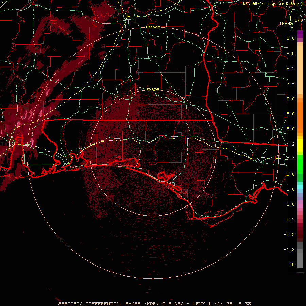Click the 5.0 value on the scale
Screen dimensions: 306x306
(x=291, y=129)
